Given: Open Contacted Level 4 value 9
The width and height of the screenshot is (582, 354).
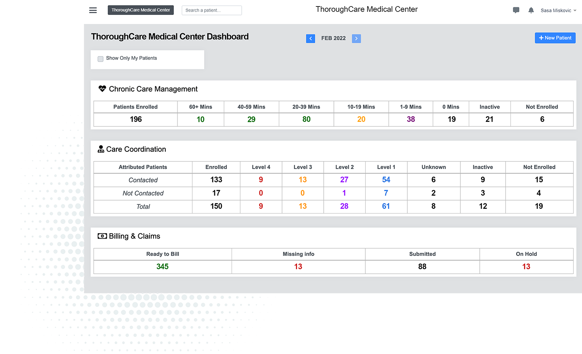Looking at the screenshot, I should [261, 180].
